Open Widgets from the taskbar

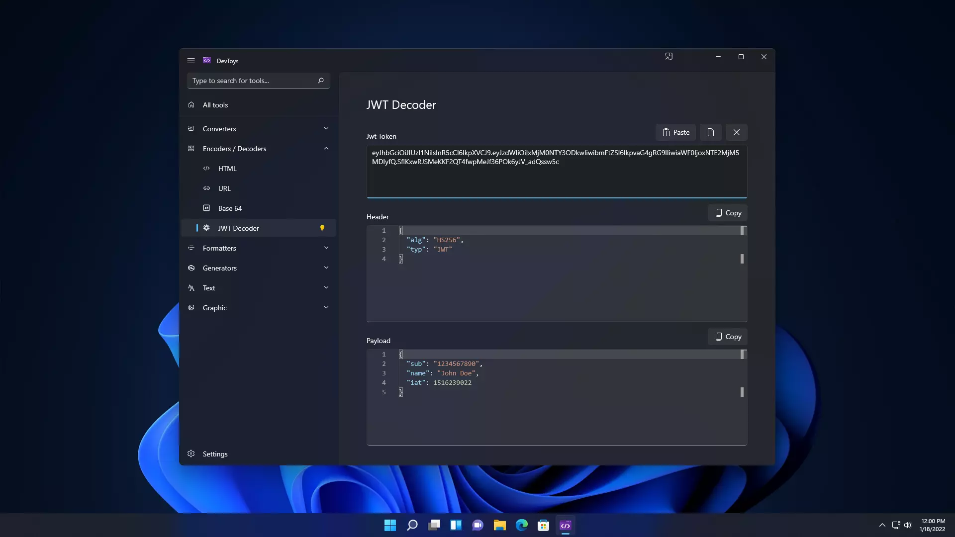(x=456, y=525)
